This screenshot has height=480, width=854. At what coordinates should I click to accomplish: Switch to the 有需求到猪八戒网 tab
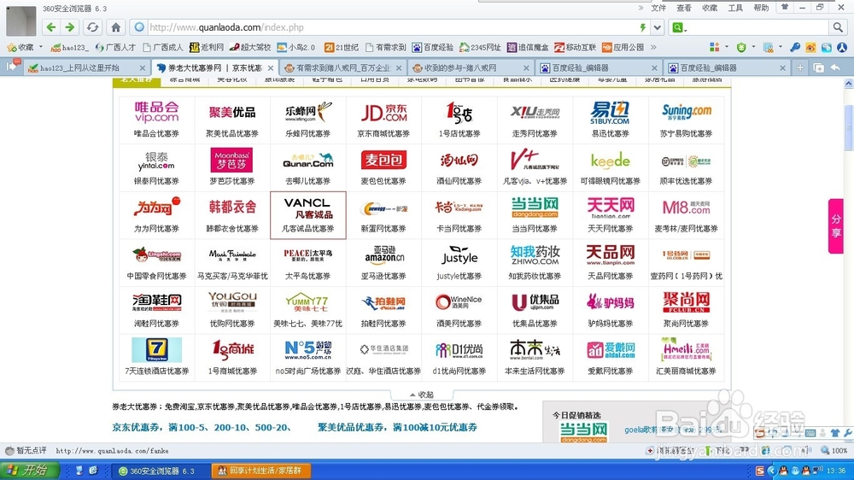coord(342,67)
